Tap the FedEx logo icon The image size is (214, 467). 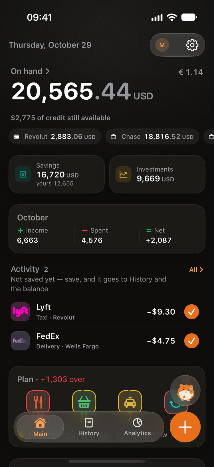click(x=20, y=341)
